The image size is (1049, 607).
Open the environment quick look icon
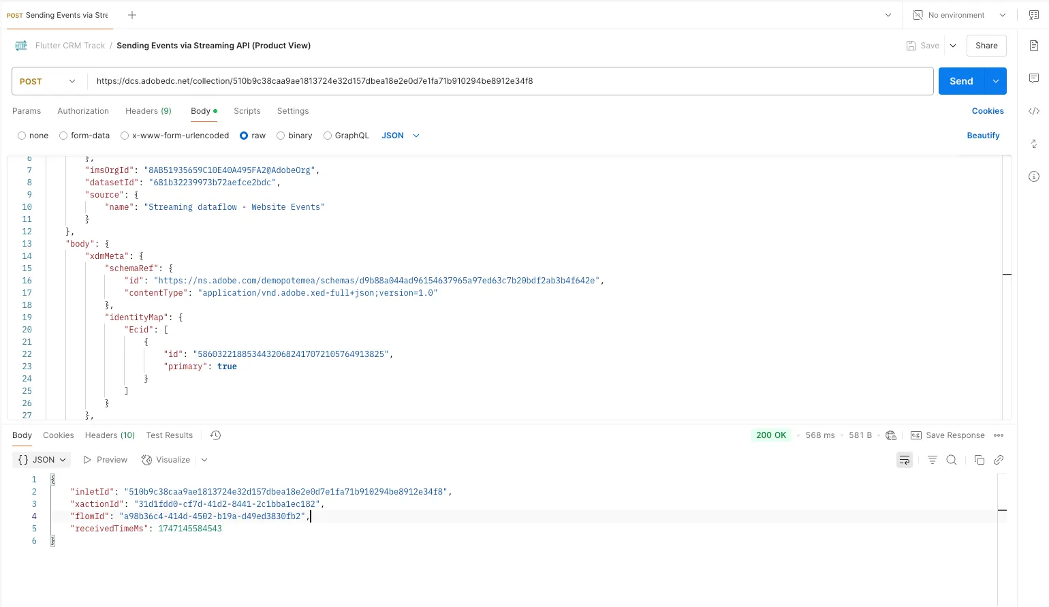click(x=1033, y=15)
